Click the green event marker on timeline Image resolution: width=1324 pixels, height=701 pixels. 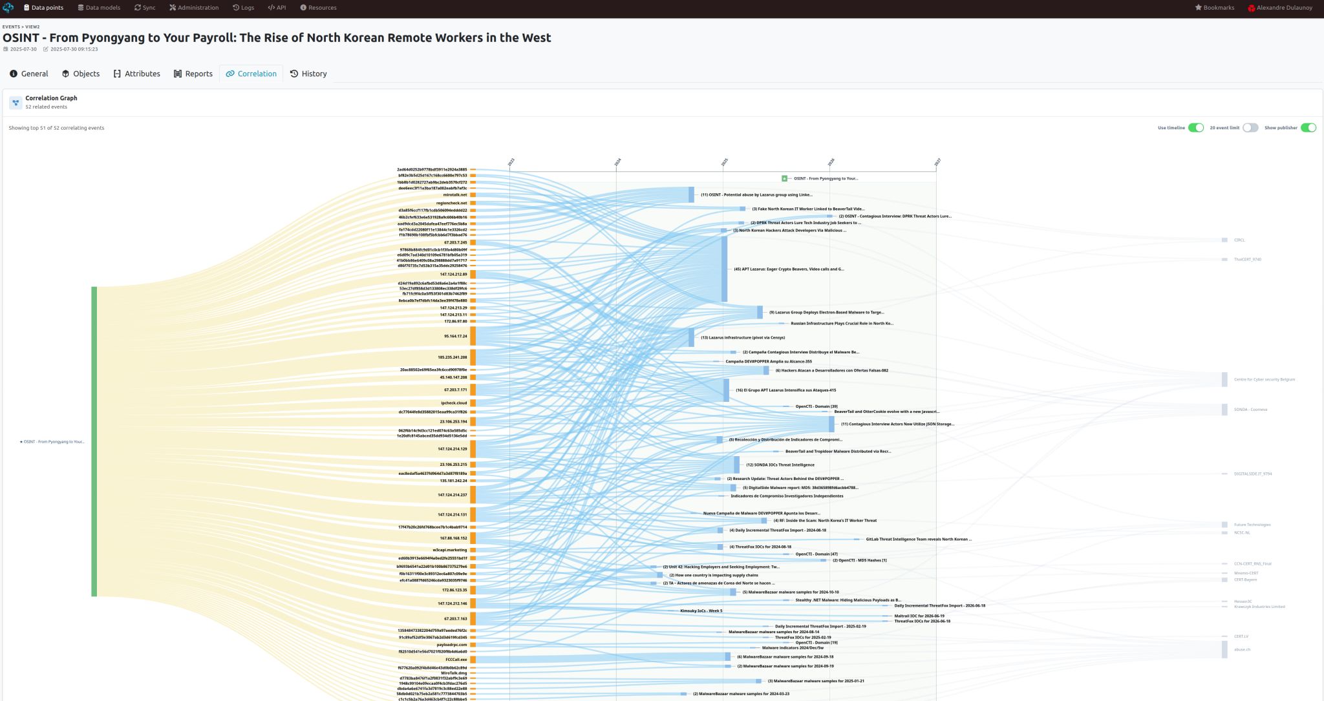pos(784,178)
